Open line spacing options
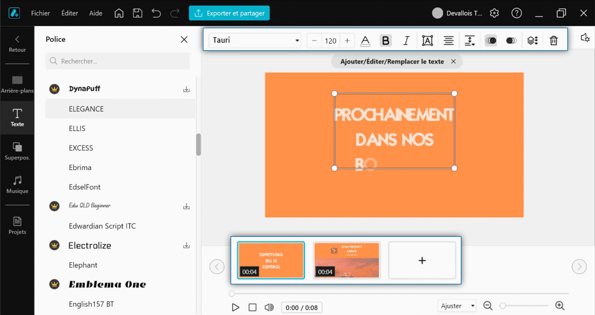Screen dimensions: 595x315 tap(470, 41)
